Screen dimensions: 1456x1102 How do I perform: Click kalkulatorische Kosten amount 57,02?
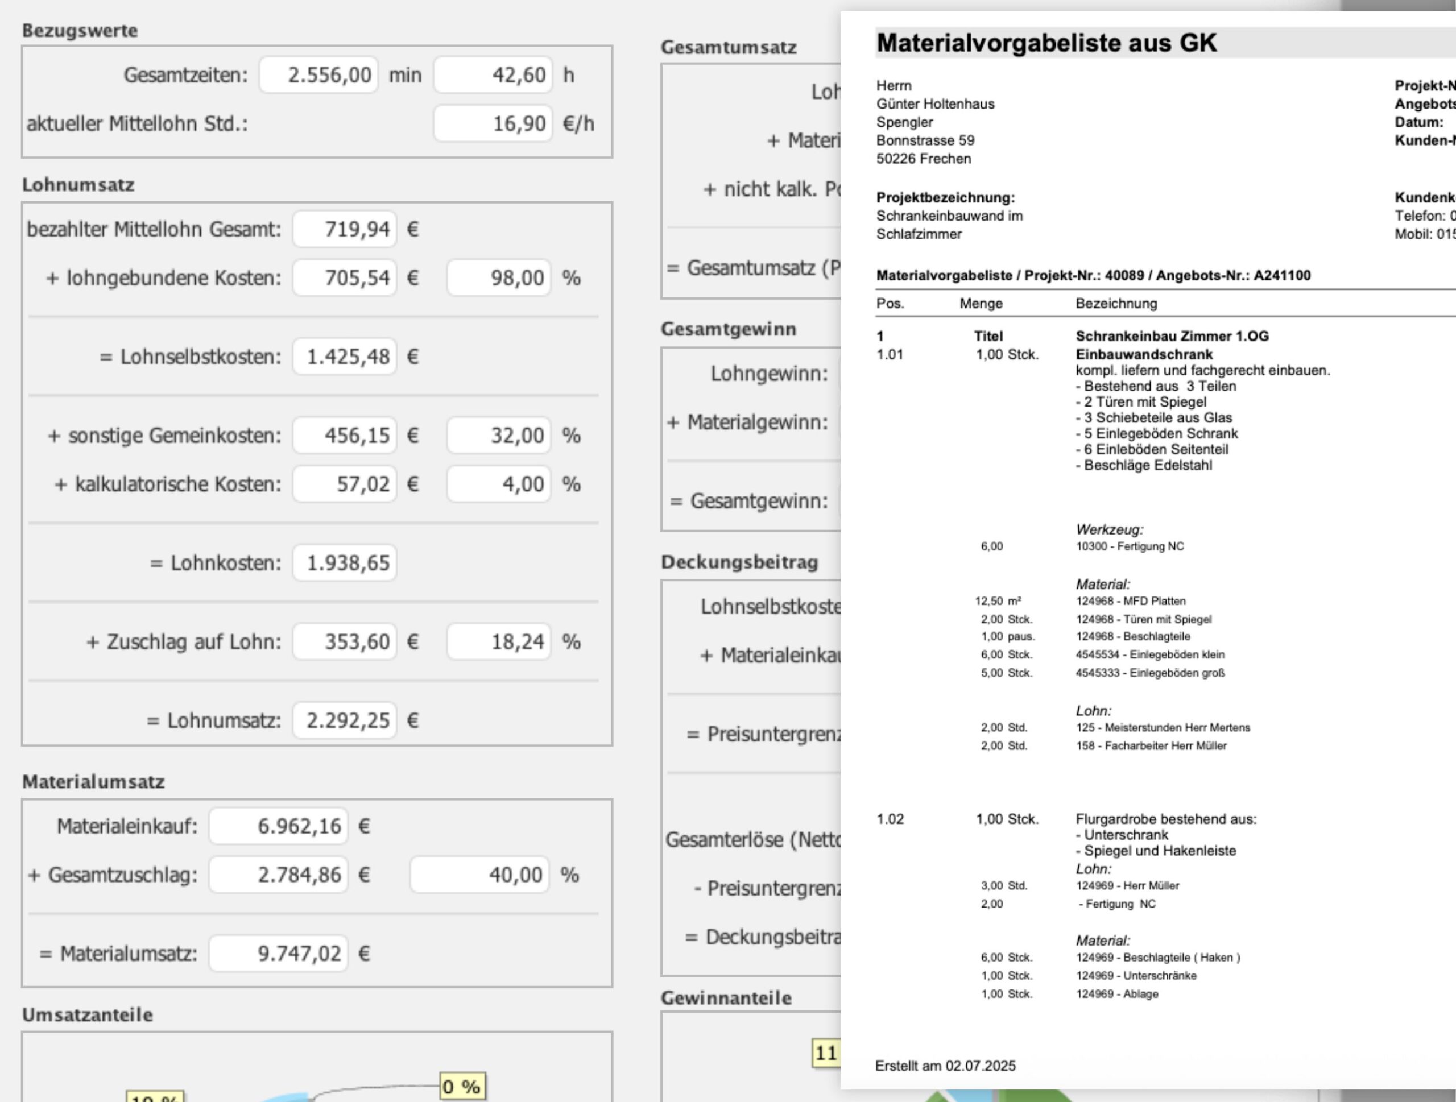pos(345,484)
